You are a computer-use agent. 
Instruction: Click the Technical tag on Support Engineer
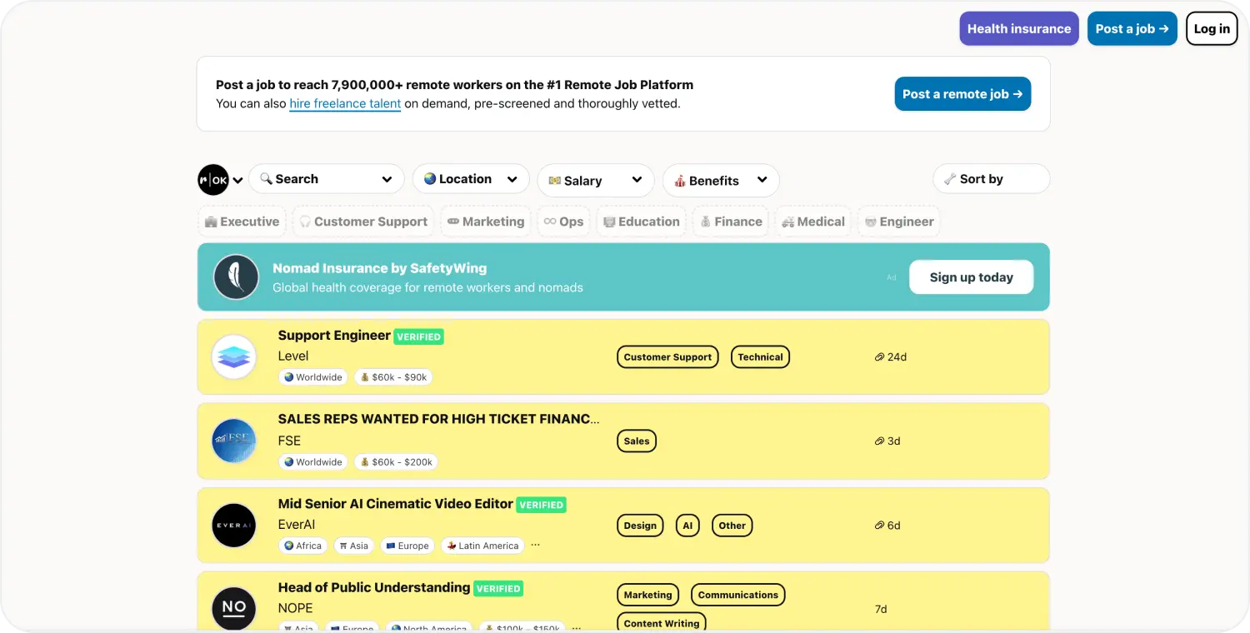click(760, 357)
